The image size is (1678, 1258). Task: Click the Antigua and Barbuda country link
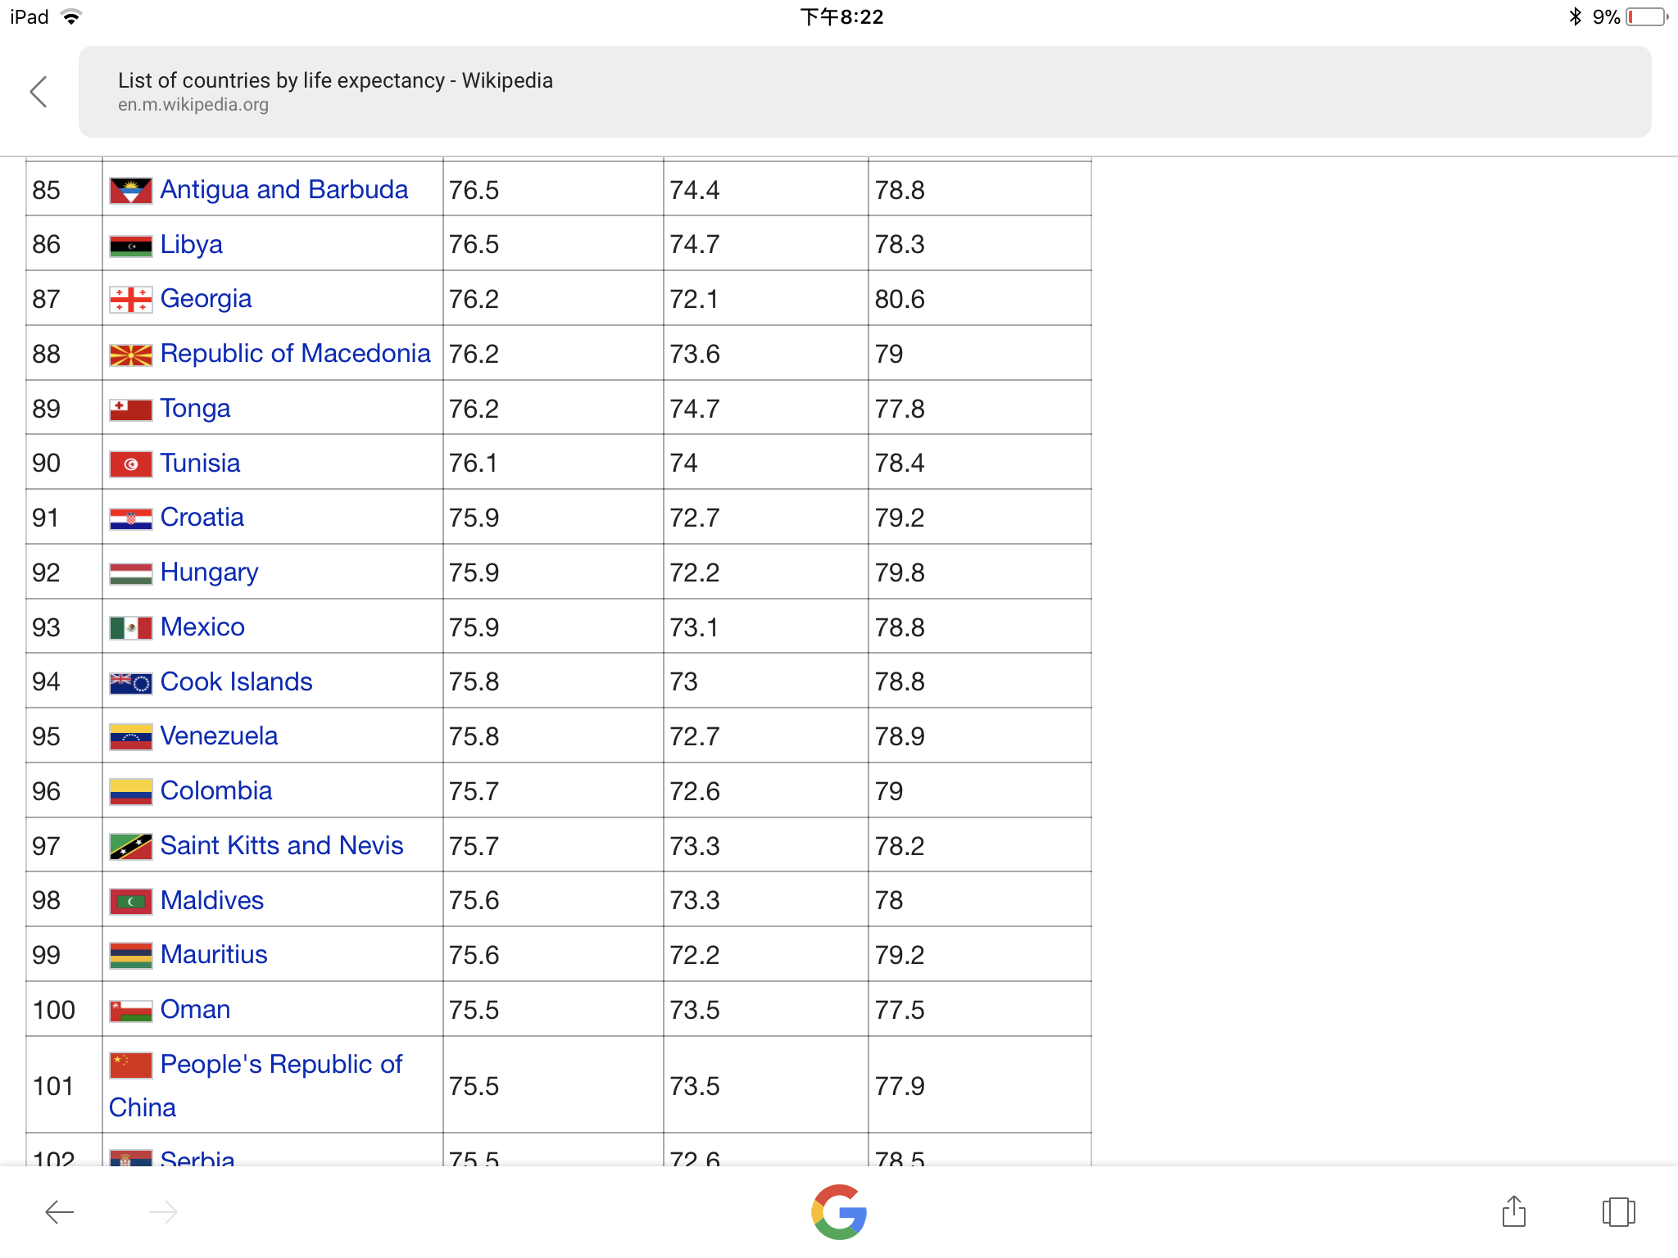click(284, 190)
